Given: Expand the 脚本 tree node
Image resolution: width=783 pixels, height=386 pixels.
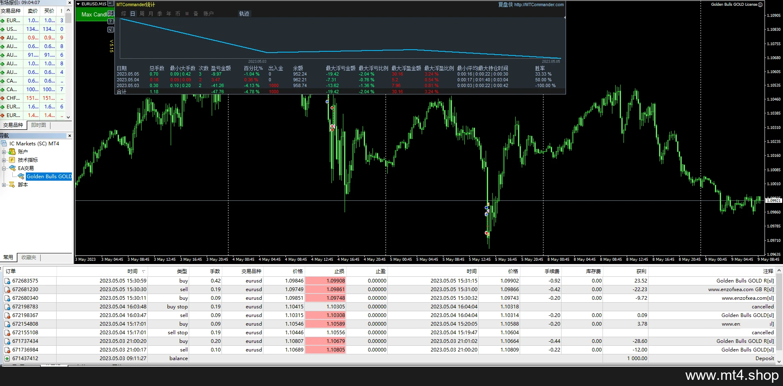Looking at the screenshot, I should click(4, 185).
